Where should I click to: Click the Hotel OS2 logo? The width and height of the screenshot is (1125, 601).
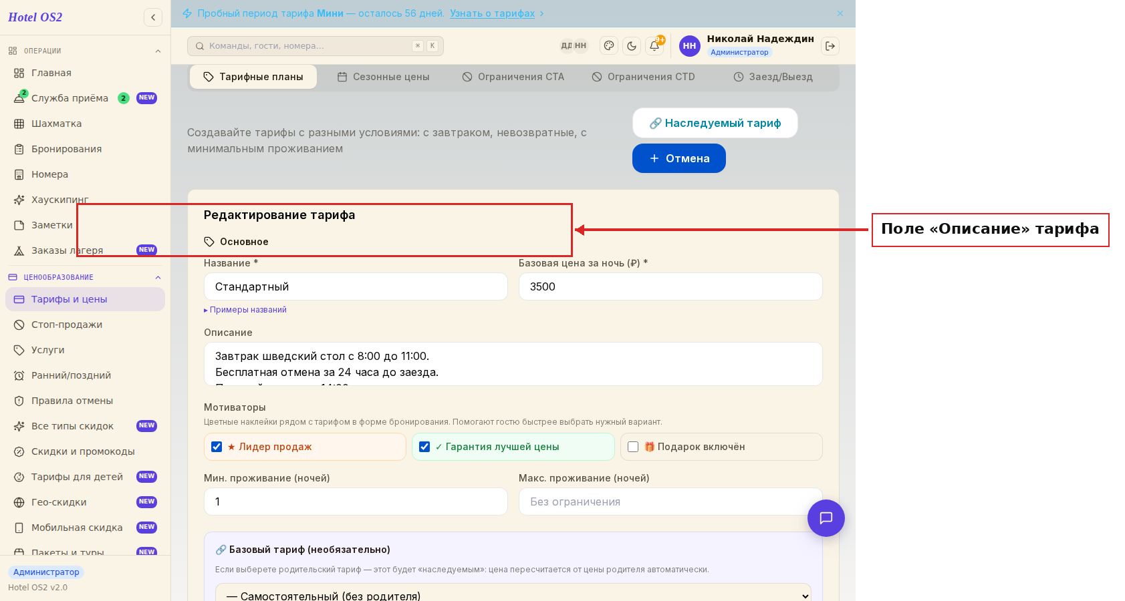35,17
